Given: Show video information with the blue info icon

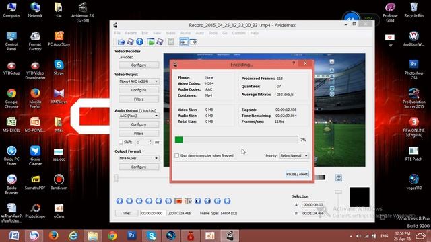Looking at the screenshot, I should coord(139,42).
